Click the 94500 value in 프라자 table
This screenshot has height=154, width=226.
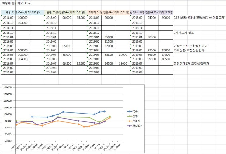pos(109,63)
